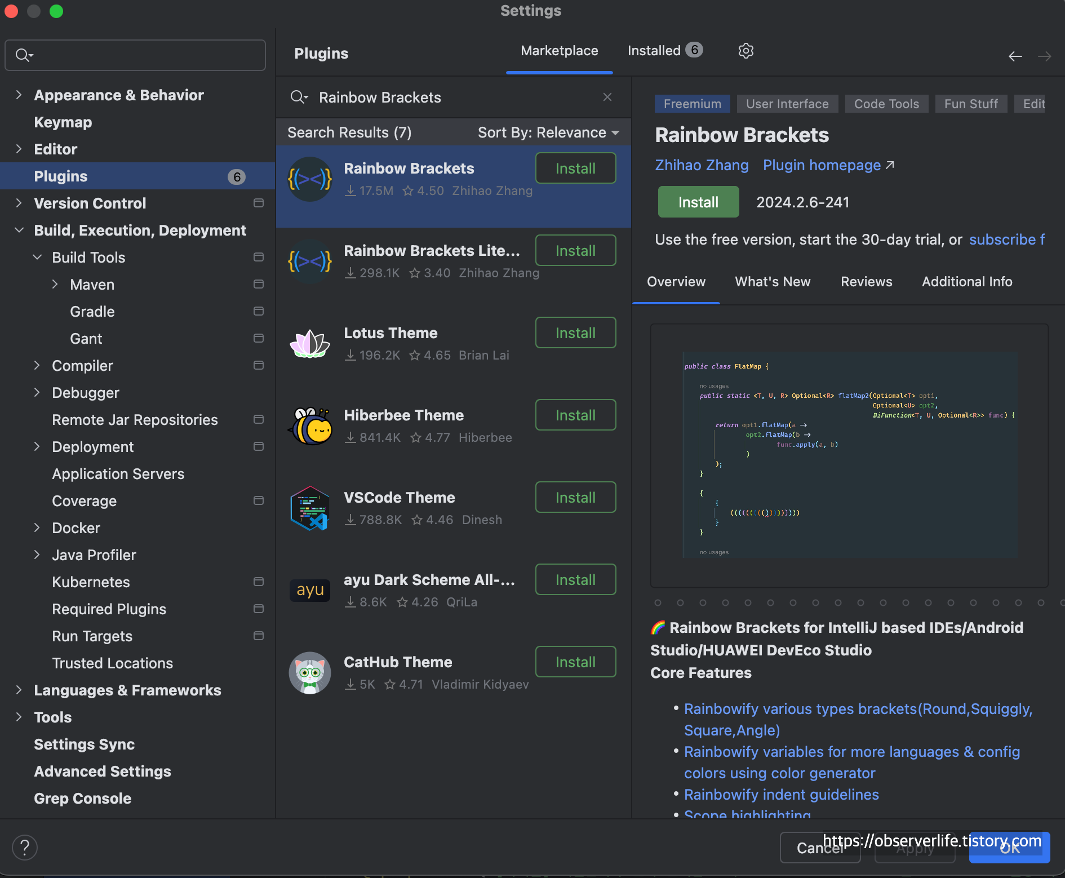Click the forward navigation arrow

tap(1045, 56)
